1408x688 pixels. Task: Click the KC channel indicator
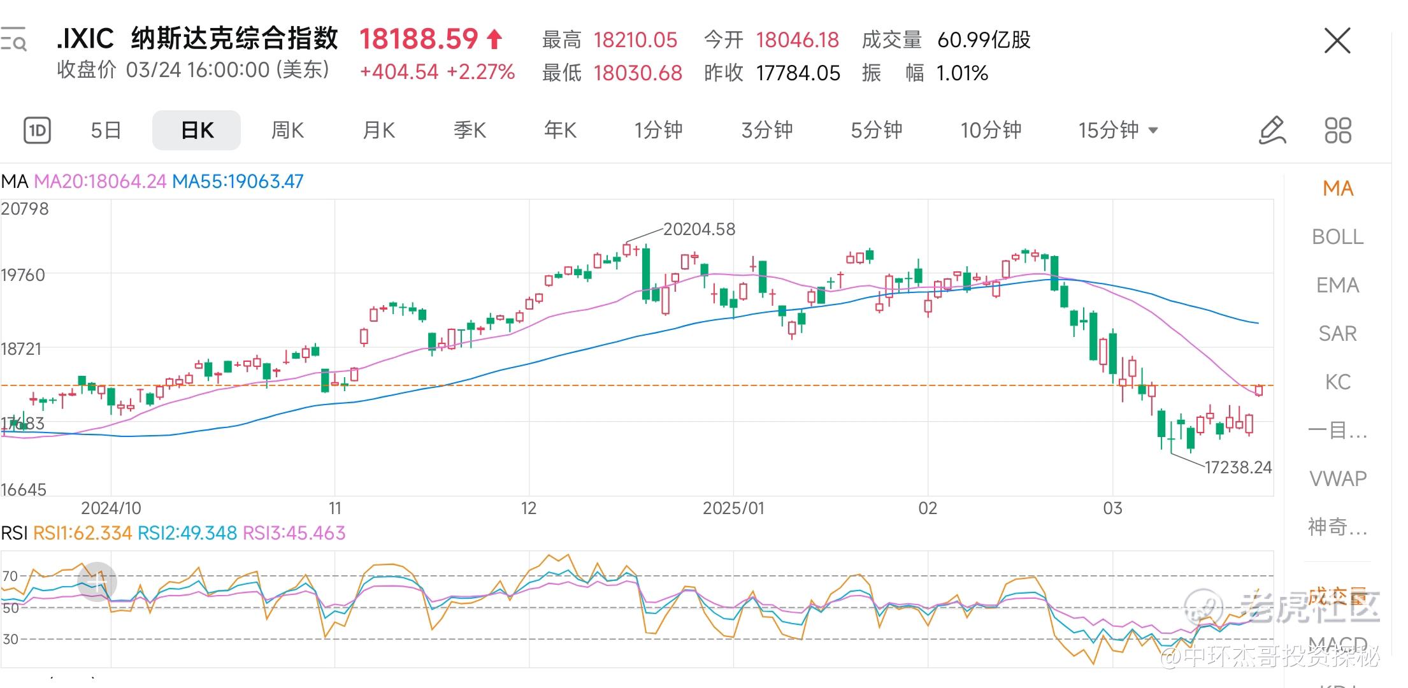pos(1337,382)
